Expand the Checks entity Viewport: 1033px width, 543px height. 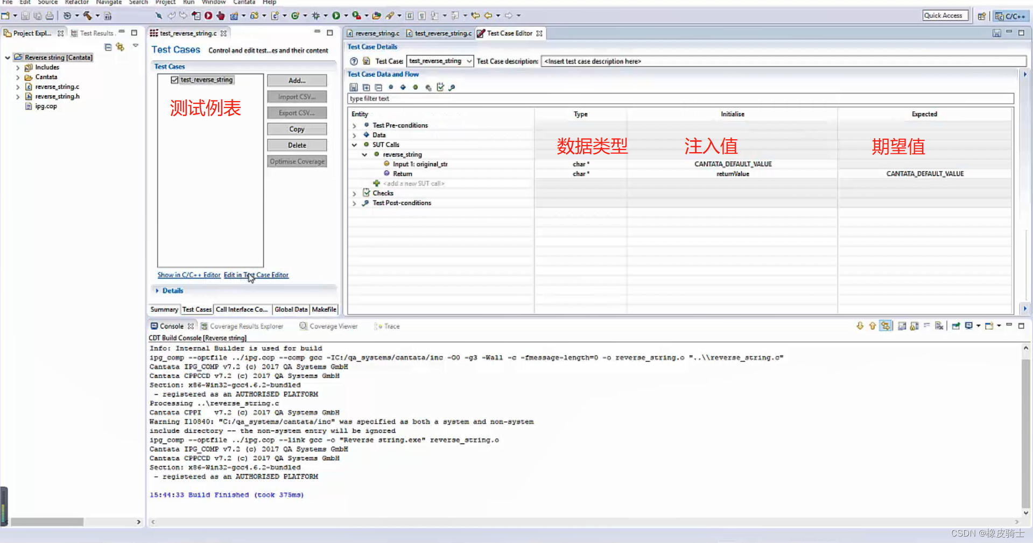[354, 194]
